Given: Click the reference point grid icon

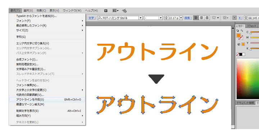Looking at the screenshot, I should [235, 18].
